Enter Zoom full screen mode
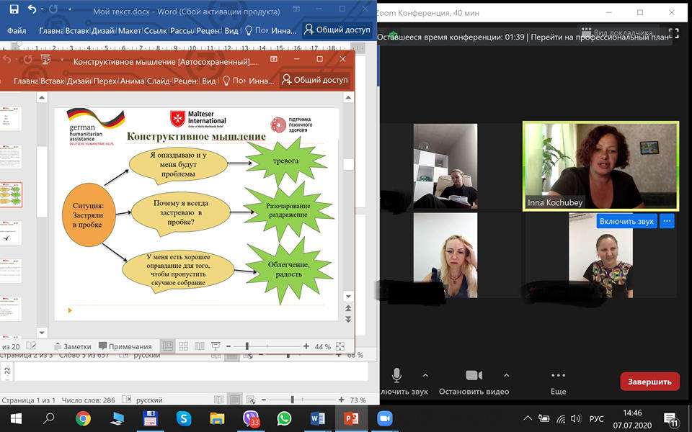This screenshot has width=692, height=432. coord(673,33)
